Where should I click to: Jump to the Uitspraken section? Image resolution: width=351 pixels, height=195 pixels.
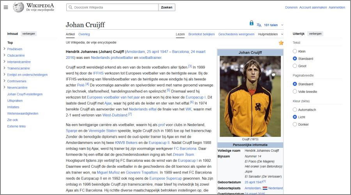click(x=15, y=101)
